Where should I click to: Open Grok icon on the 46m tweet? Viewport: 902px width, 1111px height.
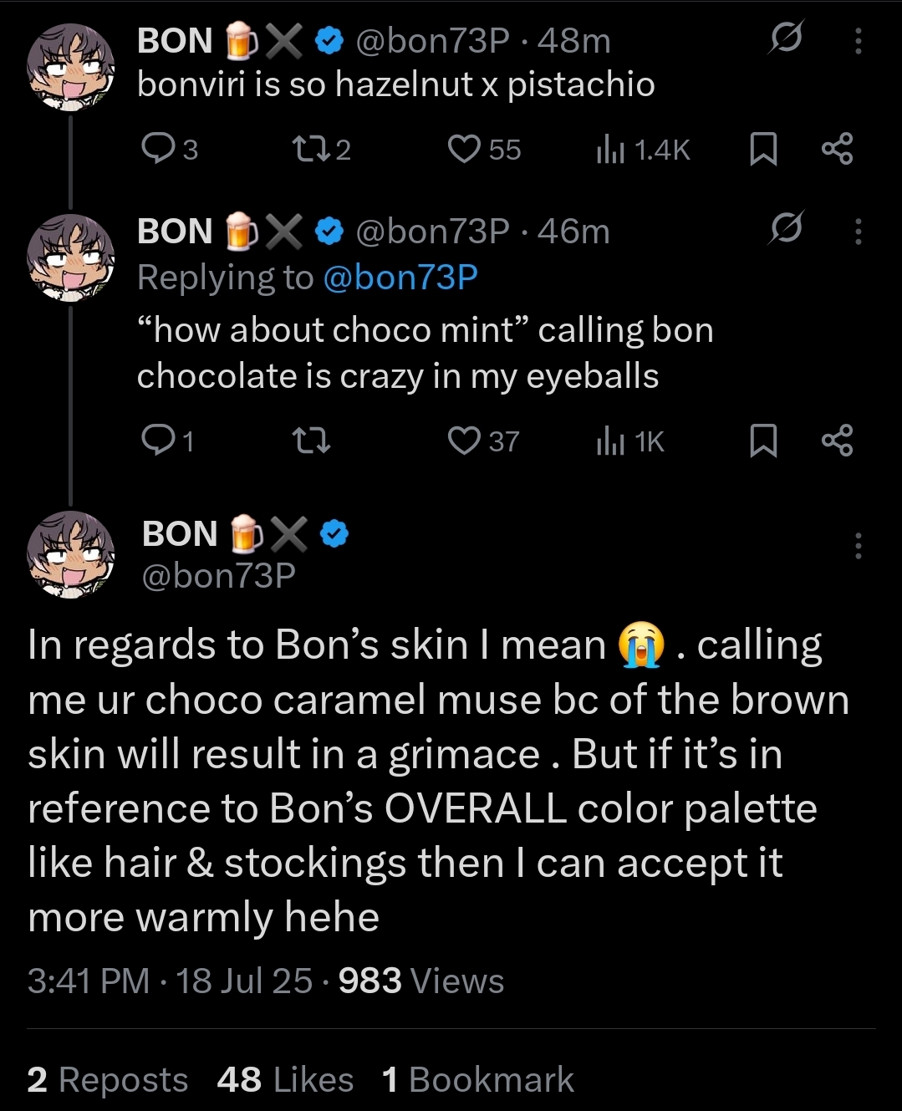[x=786, y=228]
